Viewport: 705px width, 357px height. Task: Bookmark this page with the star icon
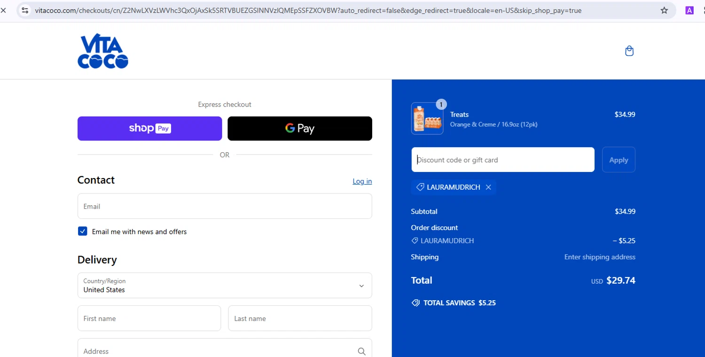[664, 10]
